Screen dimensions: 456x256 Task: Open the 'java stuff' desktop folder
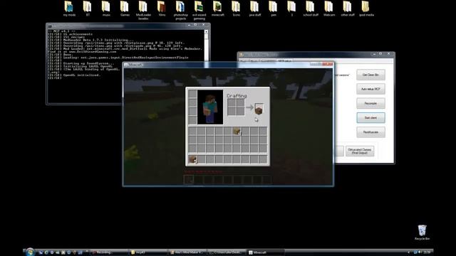pyautogui.click(x=255, y=9)
